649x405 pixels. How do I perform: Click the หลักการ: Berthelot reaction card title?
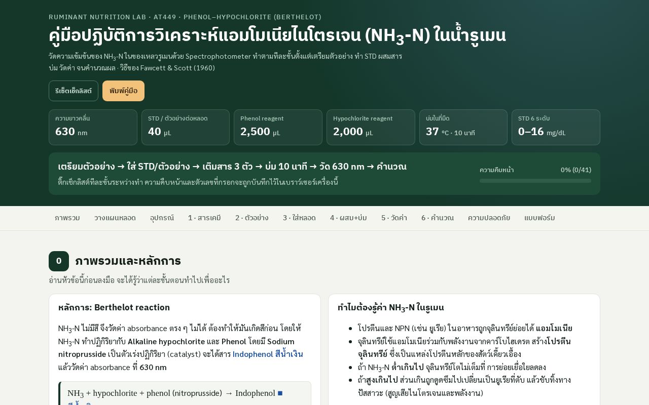[114, 307]
